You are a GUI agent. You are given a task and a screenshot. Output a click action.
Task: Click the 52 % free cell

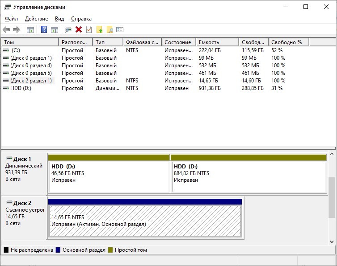[277, 50]
